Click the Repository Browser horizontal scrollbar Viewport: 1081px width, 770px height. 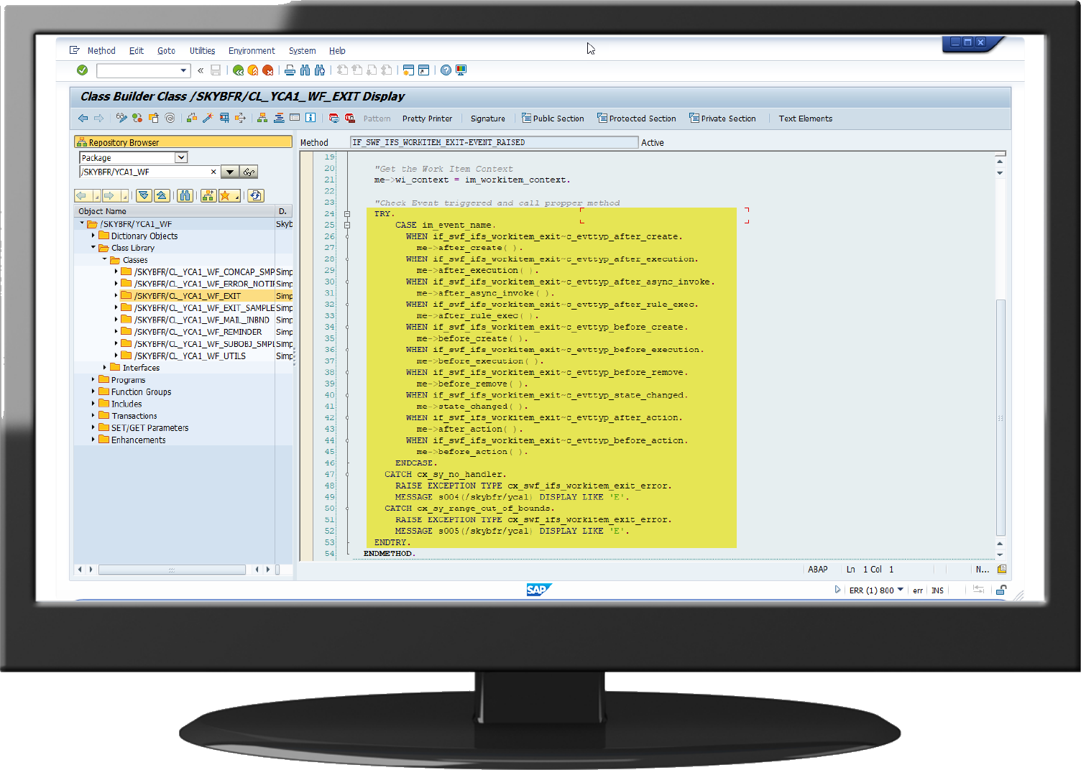(x=172, y=570)
